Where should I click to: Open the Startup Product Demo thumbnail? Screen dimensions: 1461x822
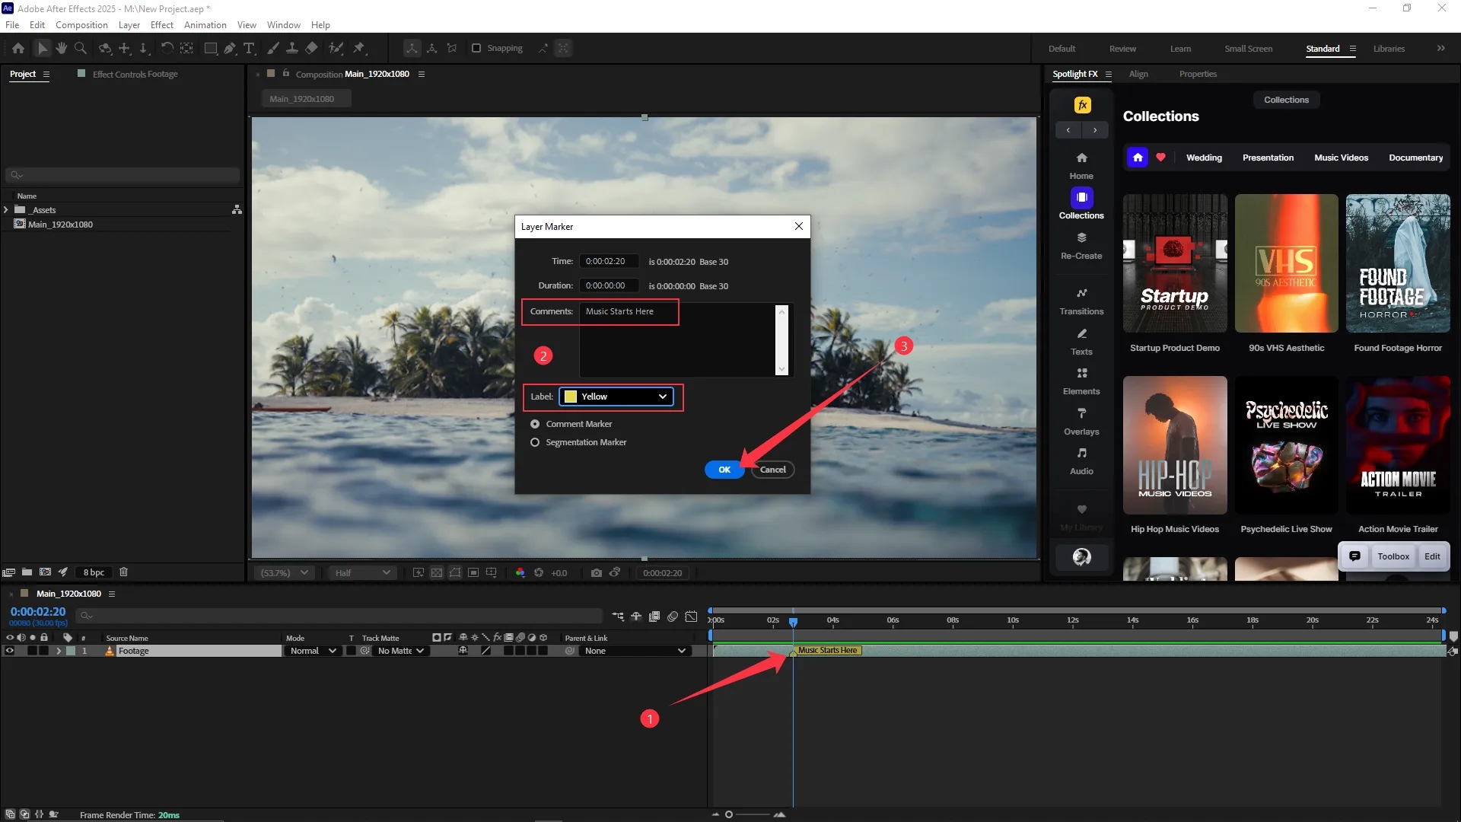pos(1174,263)
